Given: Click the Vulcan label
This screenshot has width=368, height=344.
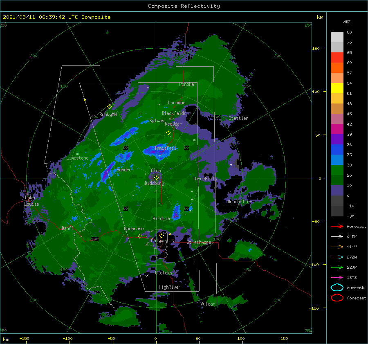Looking at the screenshot, I should [208, 304].
